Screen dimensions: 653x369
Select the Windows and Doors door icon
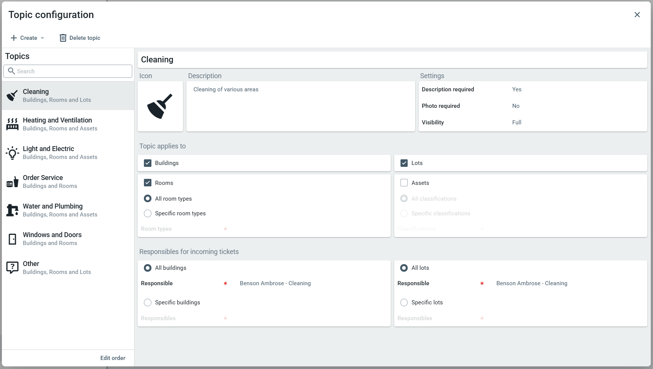tap(12, 239)
